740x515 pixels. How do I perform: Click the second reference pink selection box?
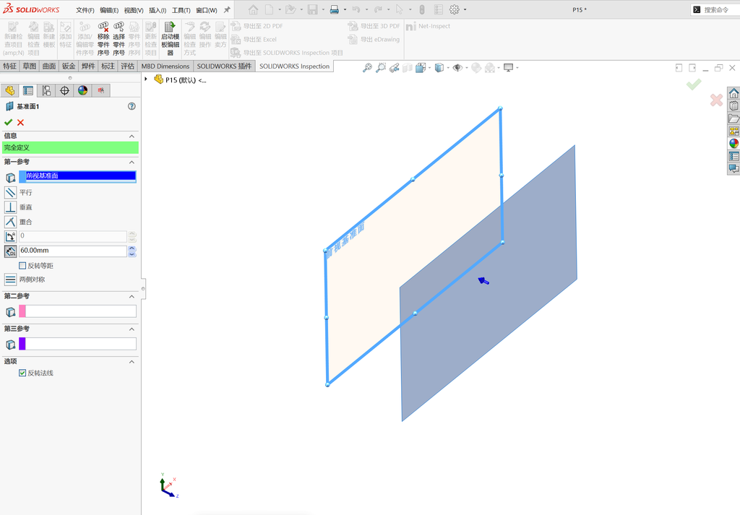(x=77, y=311)
